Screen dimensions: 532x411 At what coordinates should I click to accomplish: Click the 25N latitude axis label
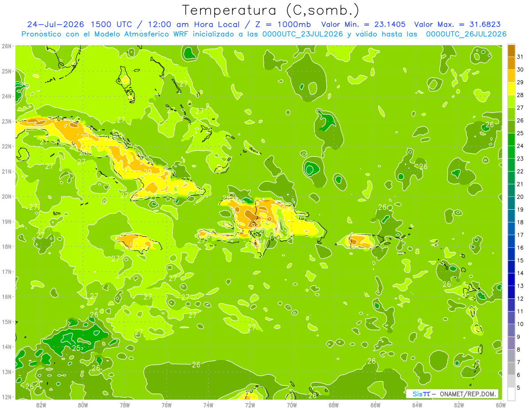[x=6, y=71]
